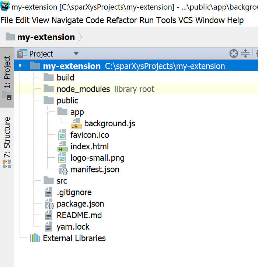Click the index.html file icon
This screenshot has width=258, height=267.
coord(62,147)
